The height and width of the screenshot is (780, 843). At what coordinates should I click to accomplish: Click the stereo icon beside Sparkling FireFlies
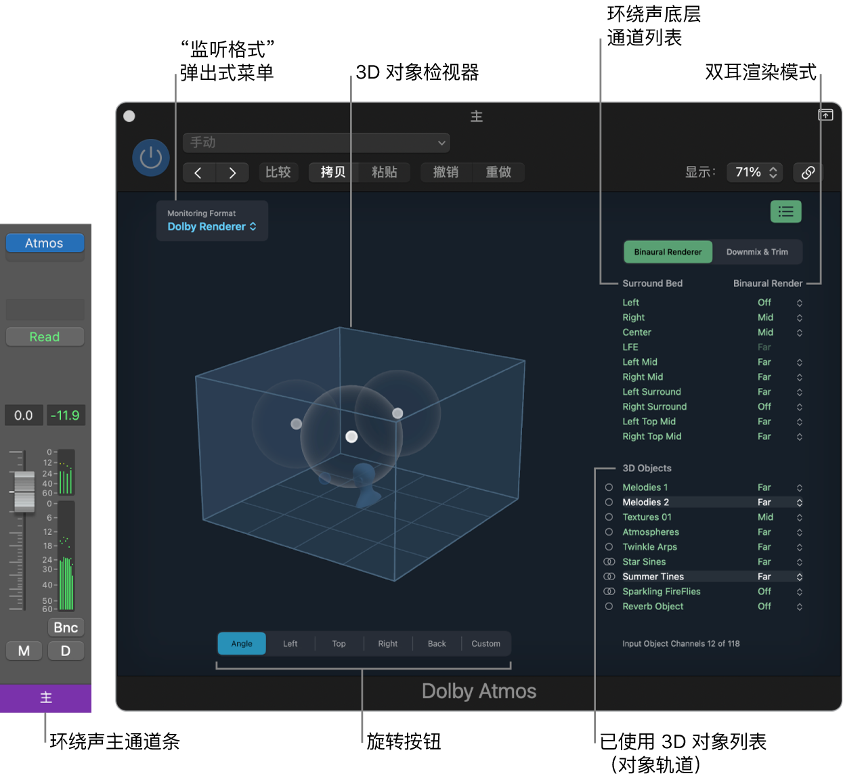[x=609, y=592]
